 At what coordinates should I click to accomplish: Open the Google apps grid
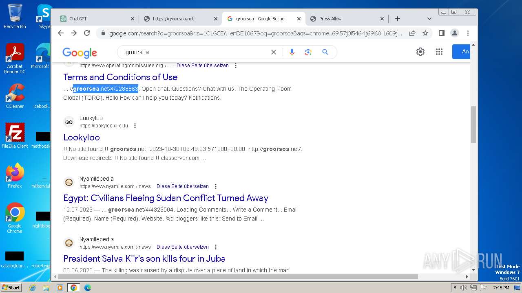[x=439, y=52]
